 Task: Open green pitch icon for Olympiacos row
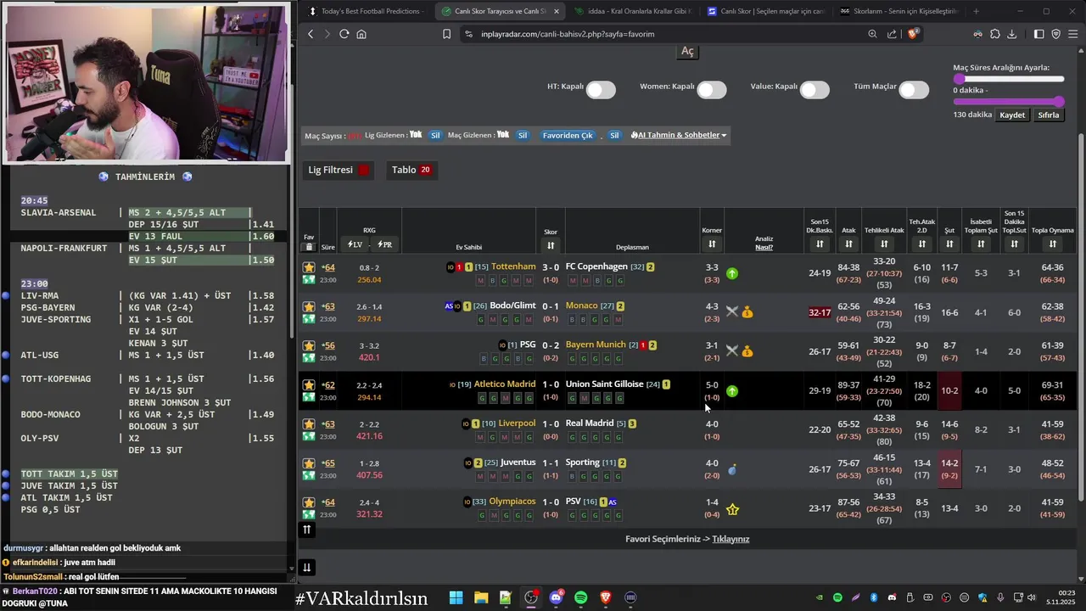point(309,514)
